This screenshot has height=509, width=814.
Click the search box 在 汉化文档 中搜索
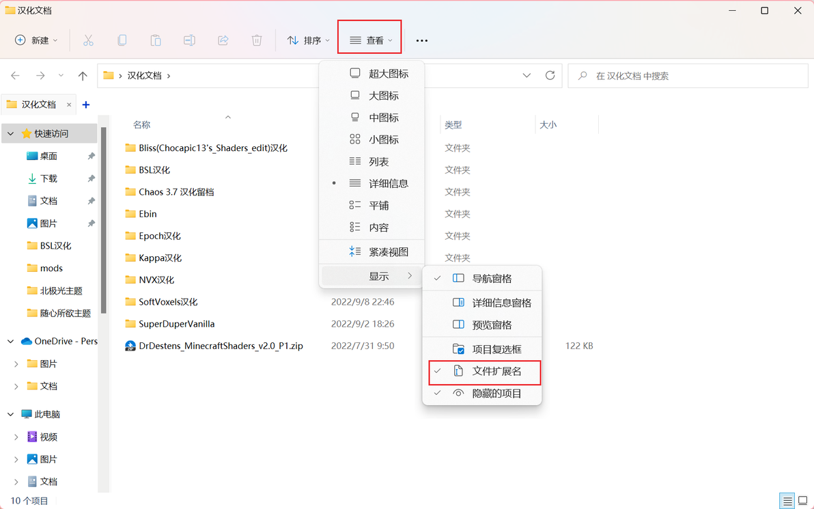[x=688, y=76]
